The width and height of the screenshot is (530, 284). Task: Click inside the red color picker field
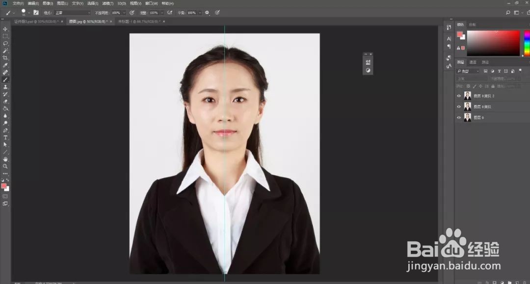[x=493, y=43]
